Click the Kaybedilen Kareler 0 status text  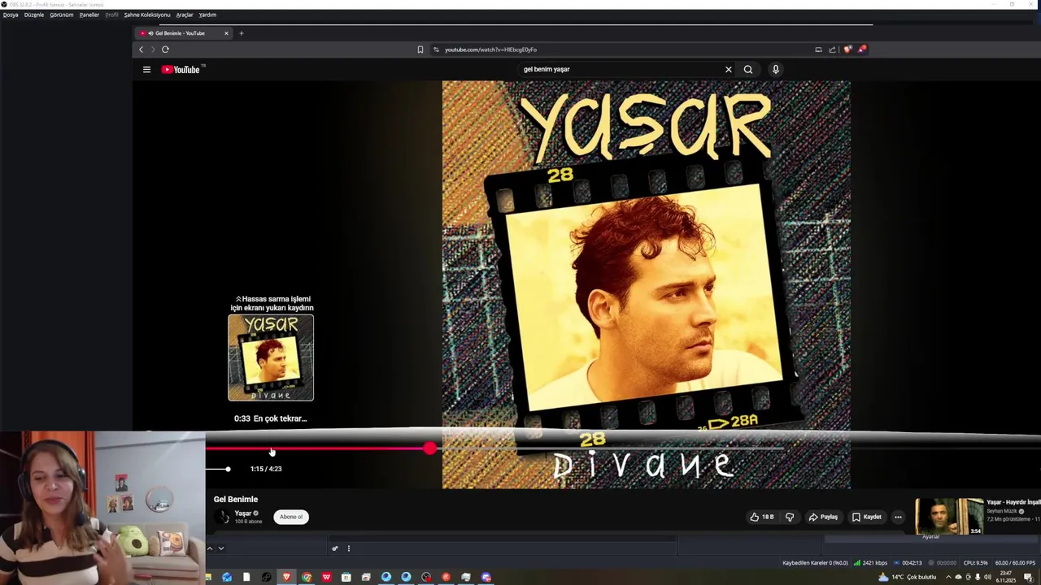(815, 563)
